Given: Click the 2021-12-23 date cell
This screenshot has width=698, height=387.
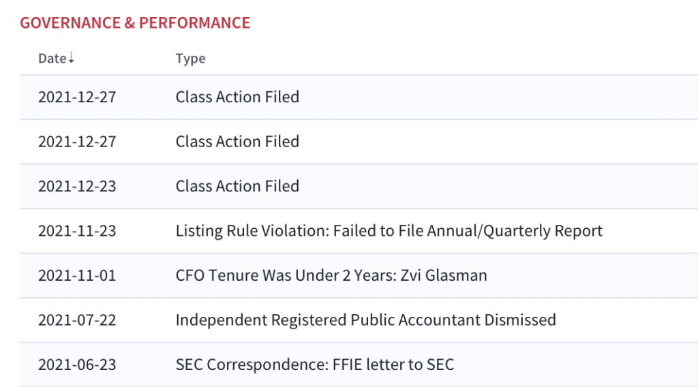Looking at the screenshot, I should click(77, 186).
